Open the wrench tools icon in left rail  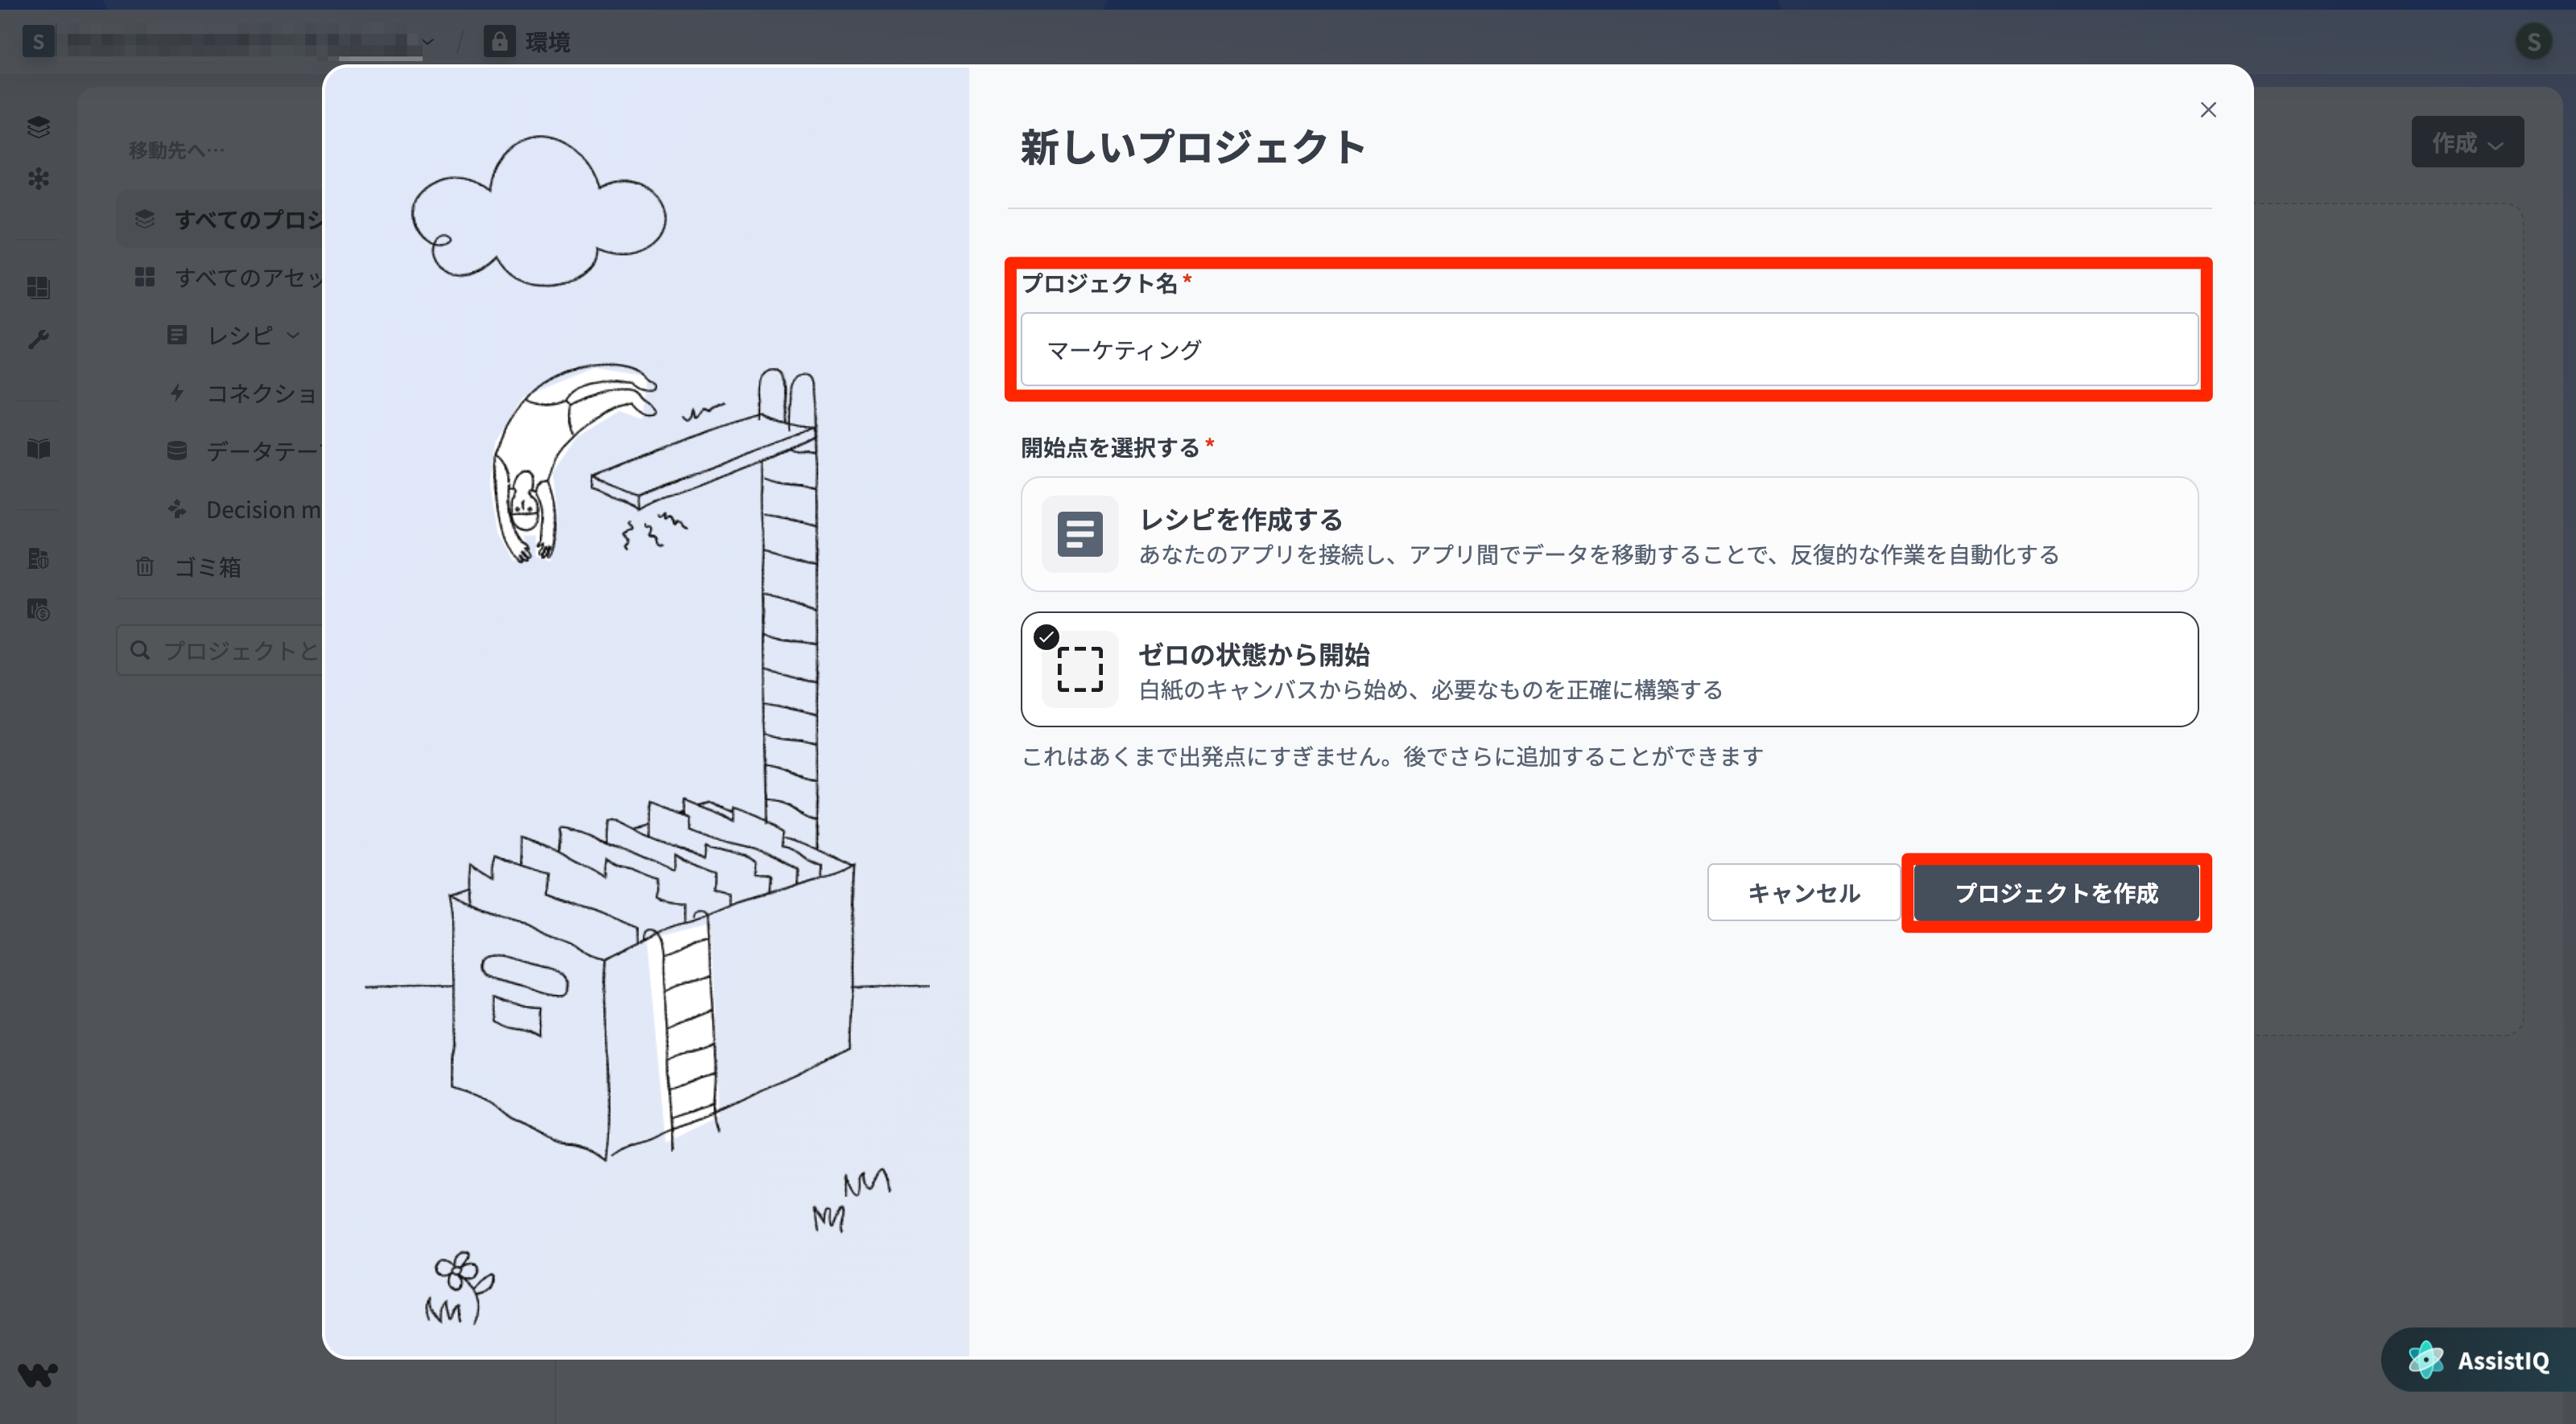(38, 340)
